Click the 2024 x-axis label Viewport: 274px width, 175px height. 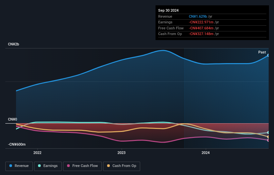tap(206, 153)
